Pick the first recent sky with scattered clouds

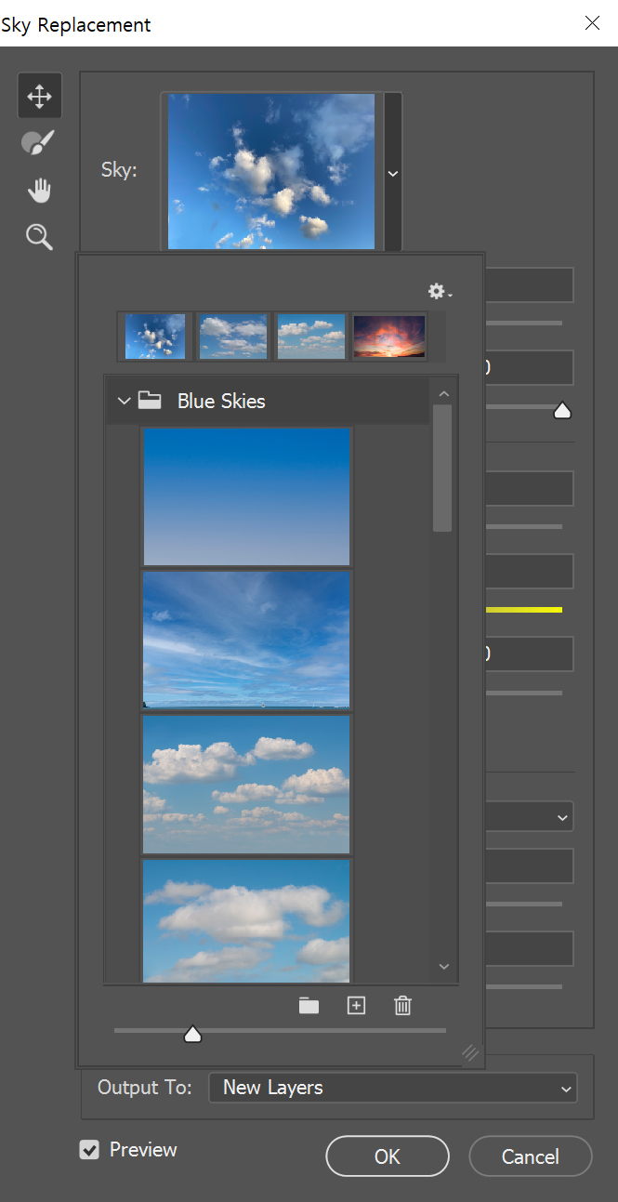(155, 337)
